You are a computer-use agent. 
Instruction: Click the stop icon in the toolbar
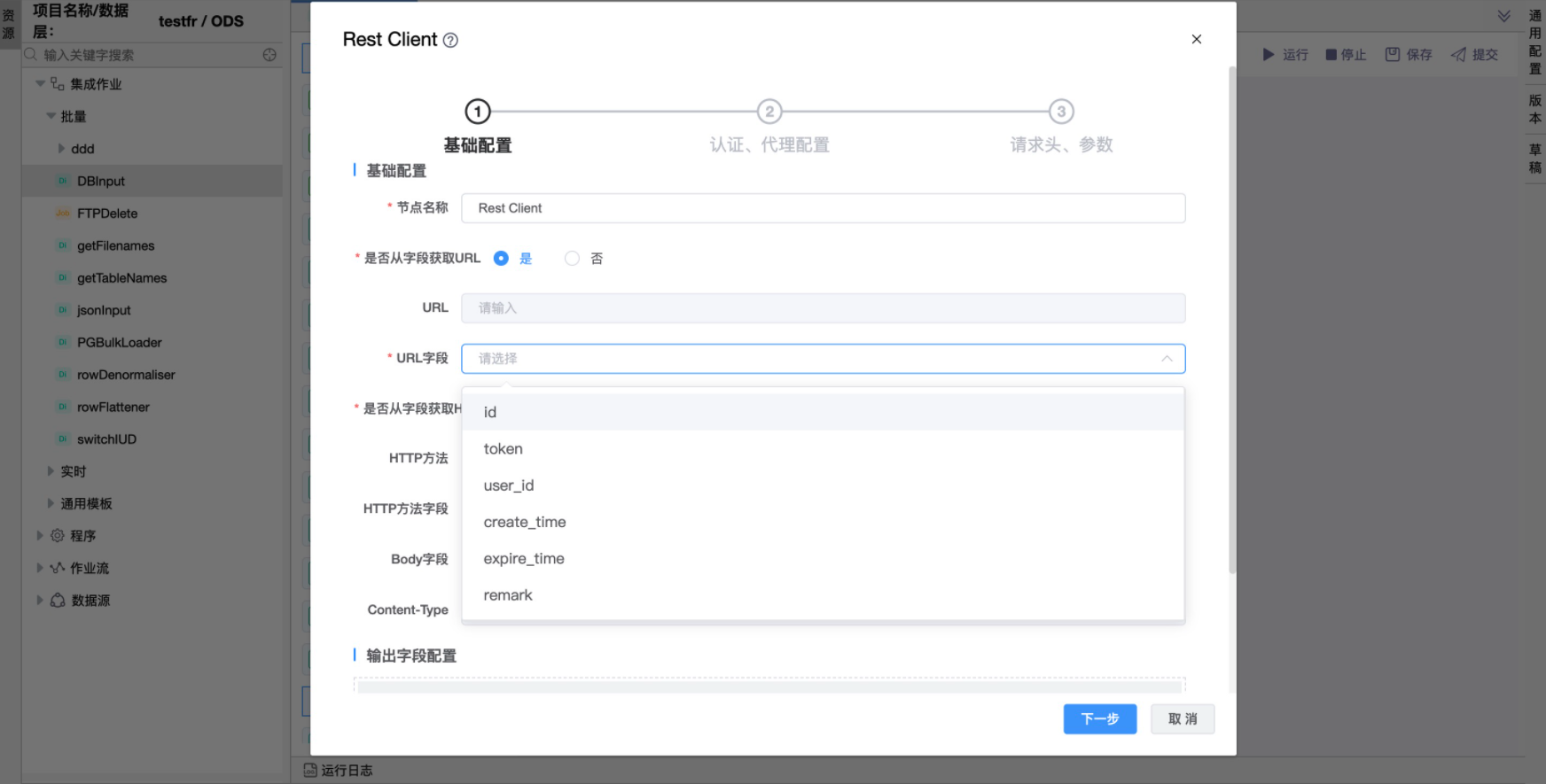[1331, 55]
